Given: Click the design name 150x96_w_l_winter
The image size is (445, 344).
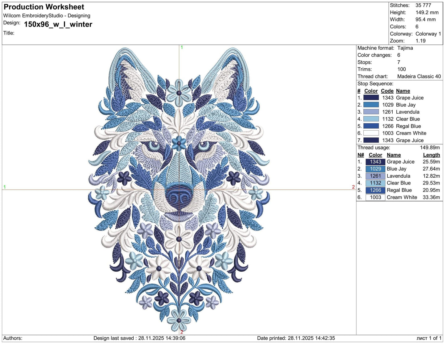Looking at the screenshot, I should 58,24.
